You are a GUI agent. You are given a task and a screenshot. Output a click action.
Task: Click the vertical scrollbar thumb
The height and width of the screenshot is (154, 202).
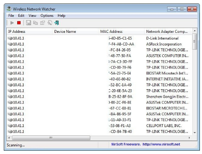click(x=194, y=41)
